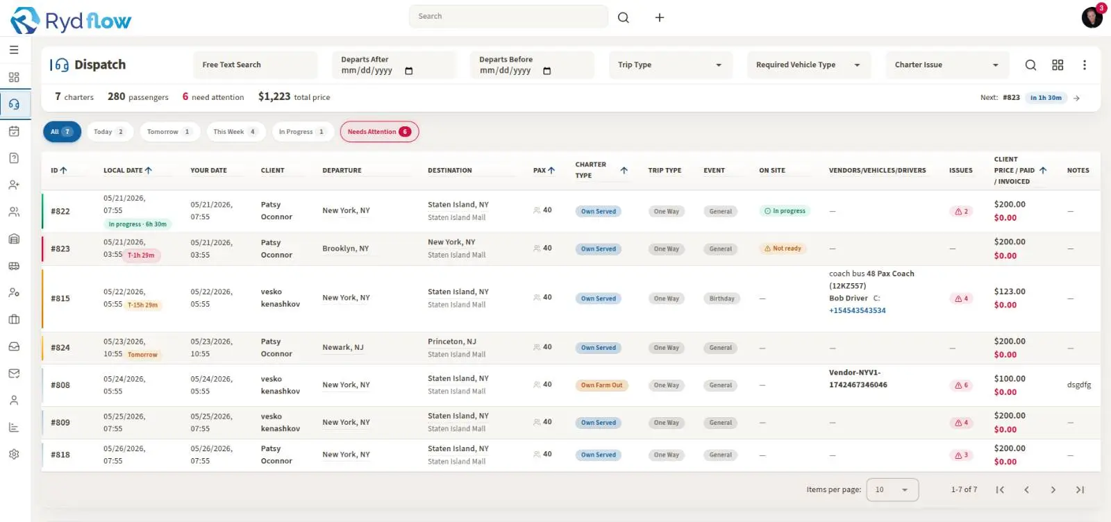Toggle the Today filter chip
The image size is (1111, 522).
tap(109, 132)
